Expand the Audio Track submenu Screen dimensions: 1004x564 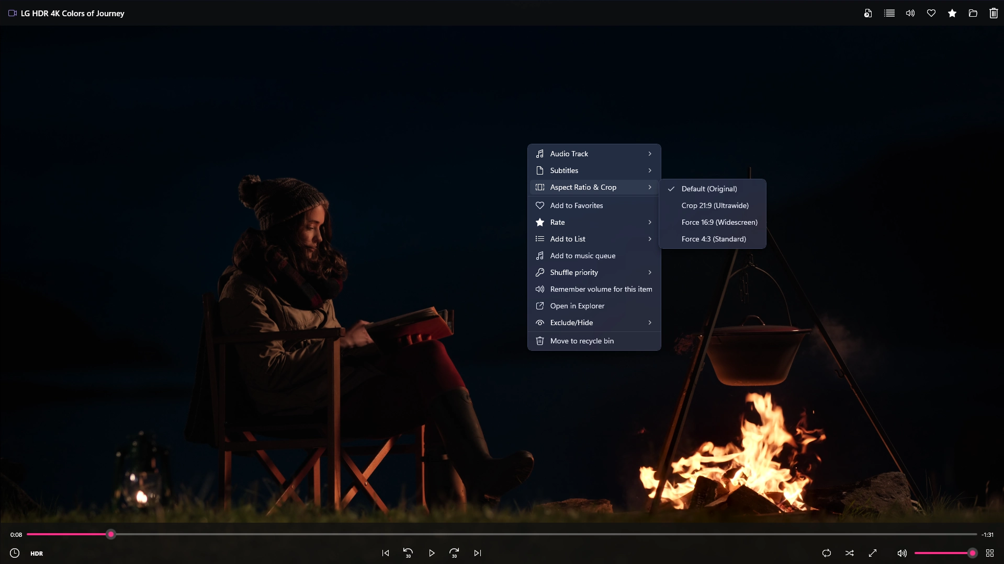594,154
